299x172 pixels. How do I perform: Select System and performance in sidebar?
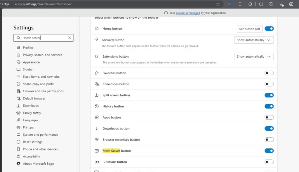click(x=40, y=135)
